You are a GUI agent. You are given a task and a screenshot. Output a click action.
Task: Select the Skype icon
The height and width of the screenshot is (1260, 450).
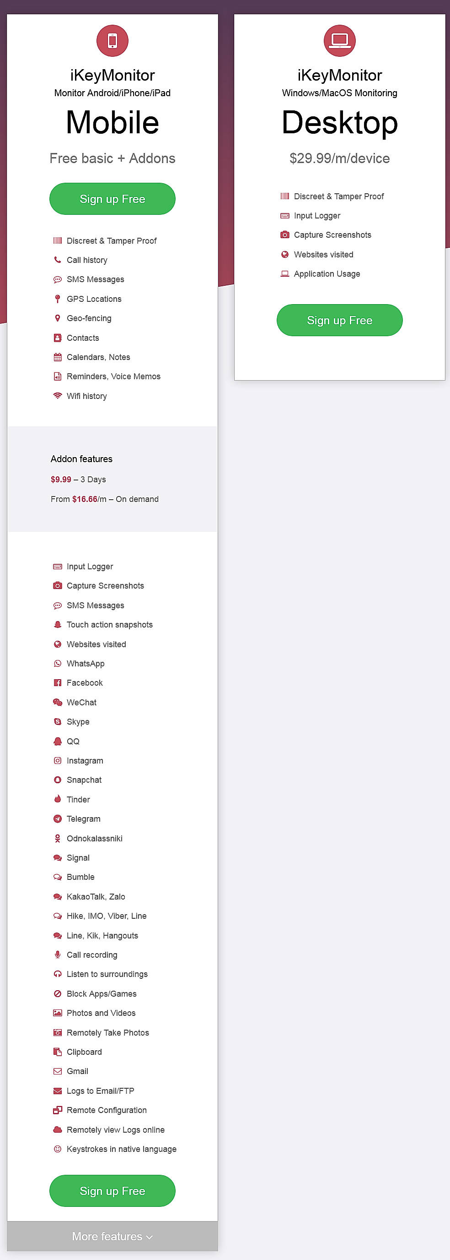pyautogui.click(x=57, y=722)
